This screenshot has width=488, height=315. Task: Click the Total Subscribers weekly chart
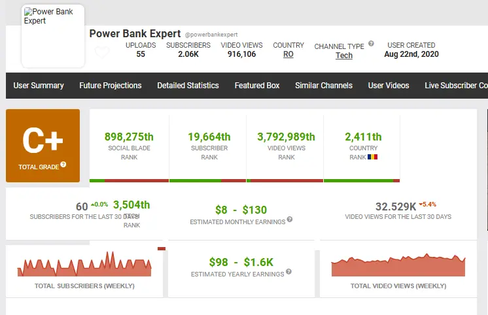click(84, 264)
